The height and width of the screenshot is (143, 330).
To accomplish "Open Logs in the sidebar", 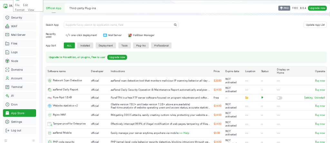I will tap(19, 52).
